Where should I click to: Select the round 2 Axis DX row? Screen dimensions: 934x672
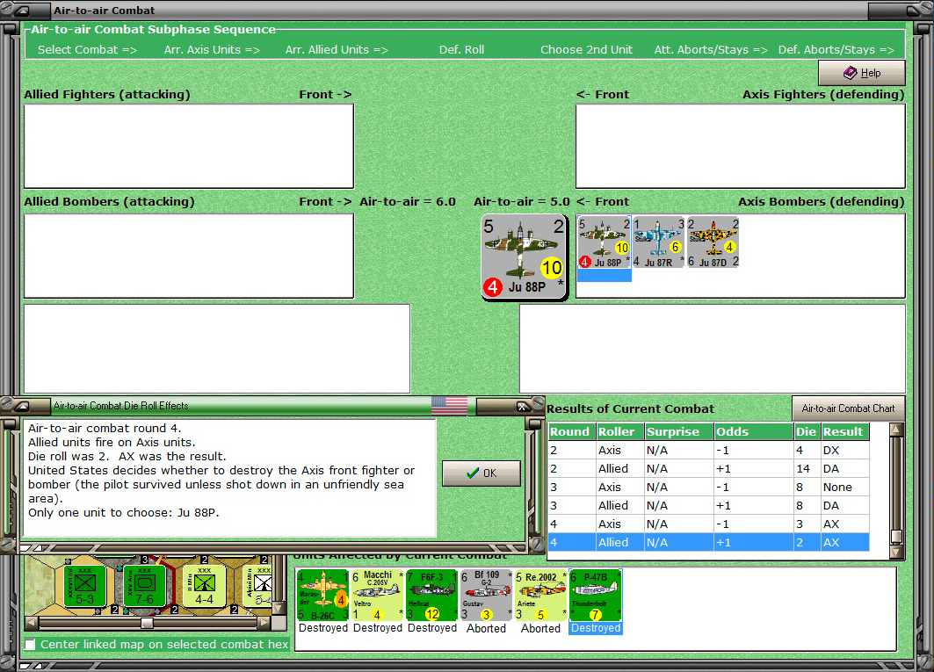pos(708,451)
